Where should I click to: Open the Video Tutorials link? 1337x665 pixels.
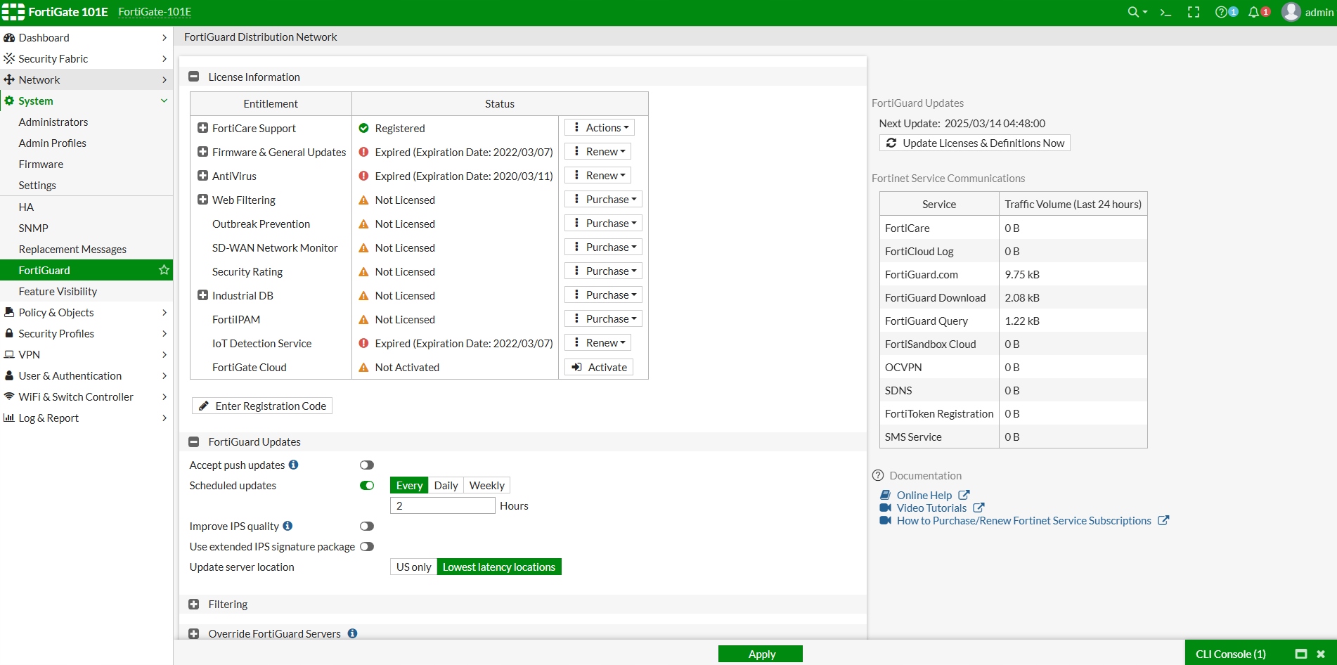(932, 508)
